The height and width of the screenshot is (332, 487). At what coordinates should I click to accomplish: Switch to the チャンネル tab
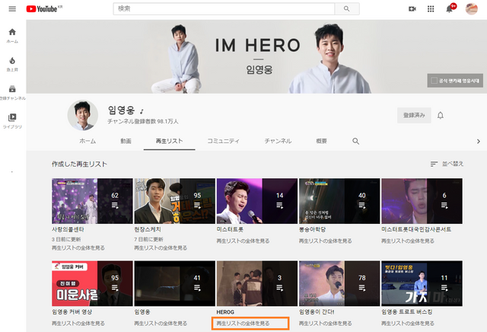[278, 141]
